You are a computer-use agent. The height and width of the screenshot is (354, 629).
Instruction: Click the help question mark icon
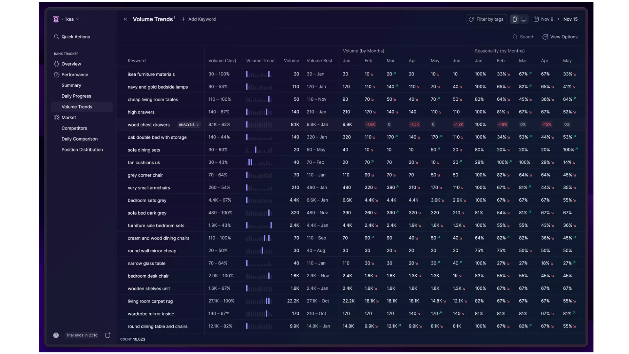click(56, 335)
